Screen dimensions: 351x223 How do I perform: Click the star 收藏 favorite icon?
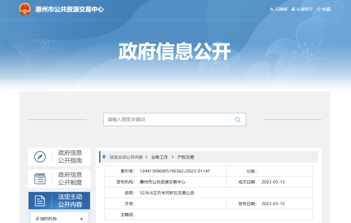click(x=319, y=9)
